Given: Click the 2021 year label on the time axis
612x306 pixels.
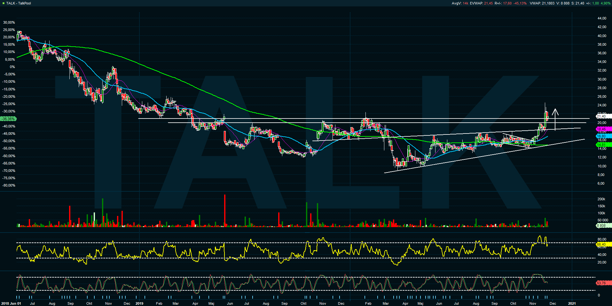Looking at the screenshot, I should (572, 303).
